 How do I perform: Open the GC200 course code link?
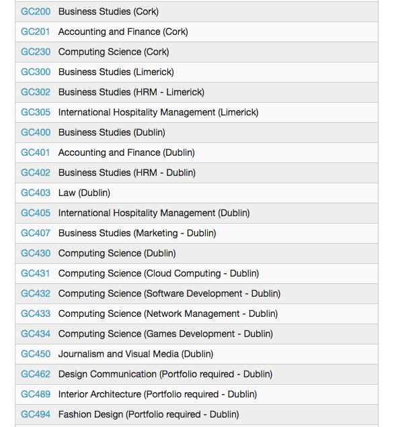coord(36,11)
